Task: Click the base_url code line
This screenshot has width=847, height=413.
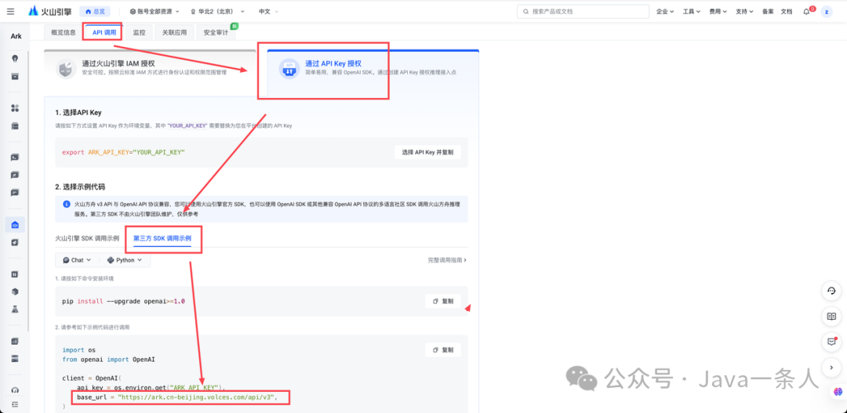Action: click(177, 398)
